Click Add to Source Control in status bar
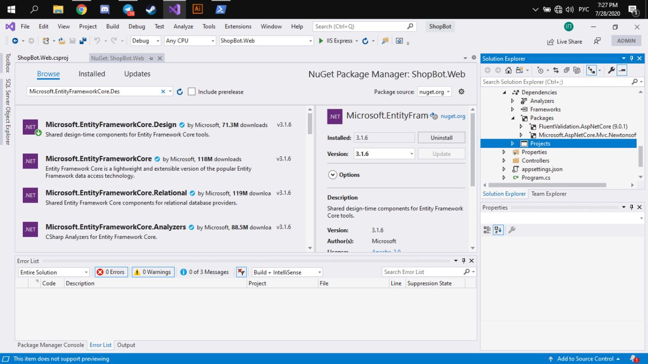The height and width of the screenshot is (364, 648). pyautogui.click(x=585, y=358)
